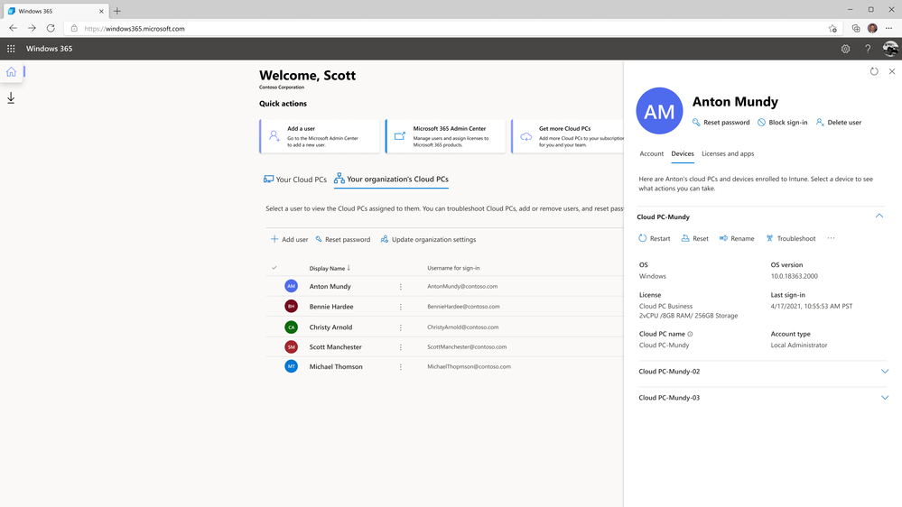Image resolution: width=902 pixels, height=507 pixels.
Task: Open the account profile picture in the header
Action: 890,49
